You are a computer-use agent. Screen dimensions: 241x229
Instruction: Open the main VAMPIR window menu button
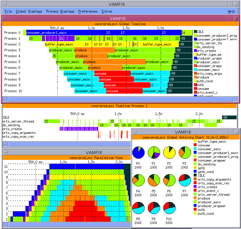4,4
